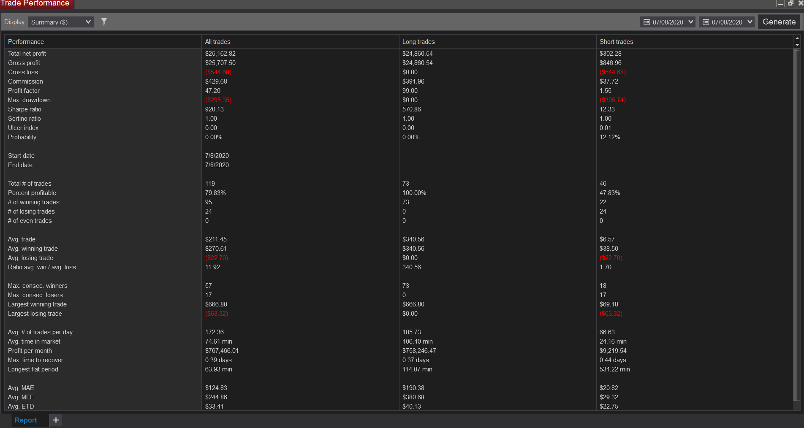This screenshot has height=428, width=804.
Task: Click the Total net profit row label
Action: tap(27, 54)
